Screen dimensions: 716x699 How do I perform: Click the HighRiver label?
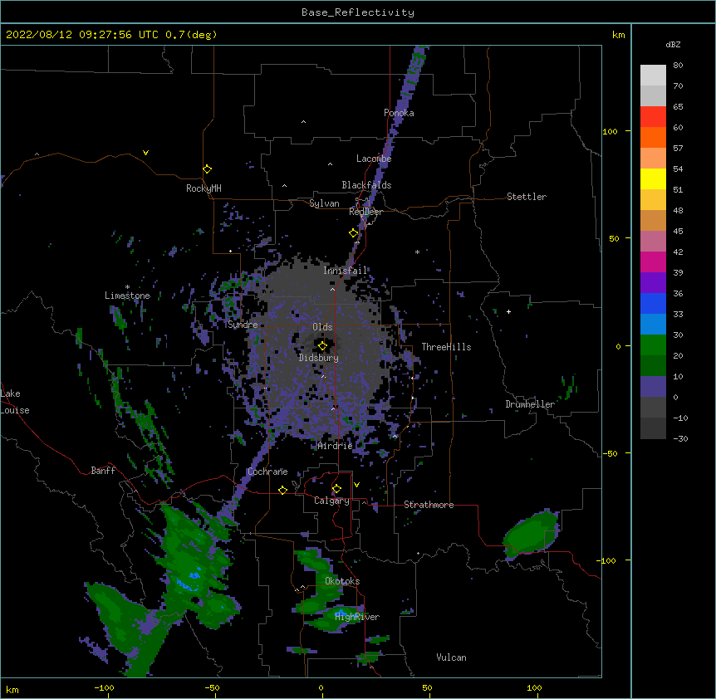(357, 617)
